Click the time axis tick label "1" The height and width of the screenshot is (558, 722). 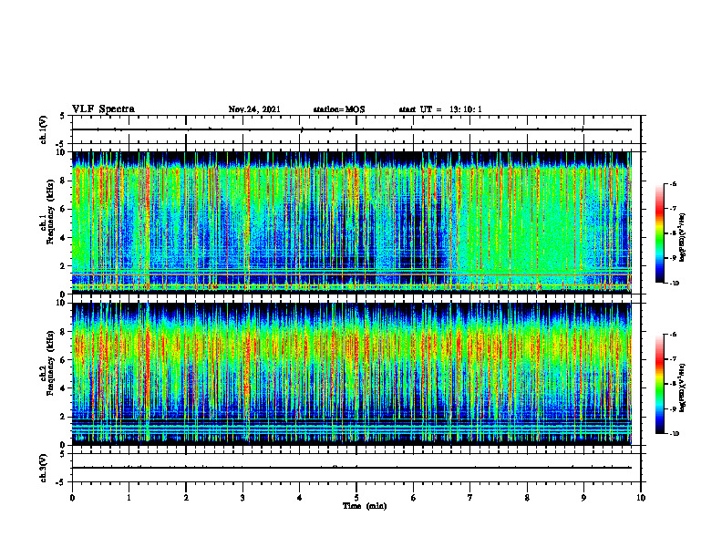point(129,498)
